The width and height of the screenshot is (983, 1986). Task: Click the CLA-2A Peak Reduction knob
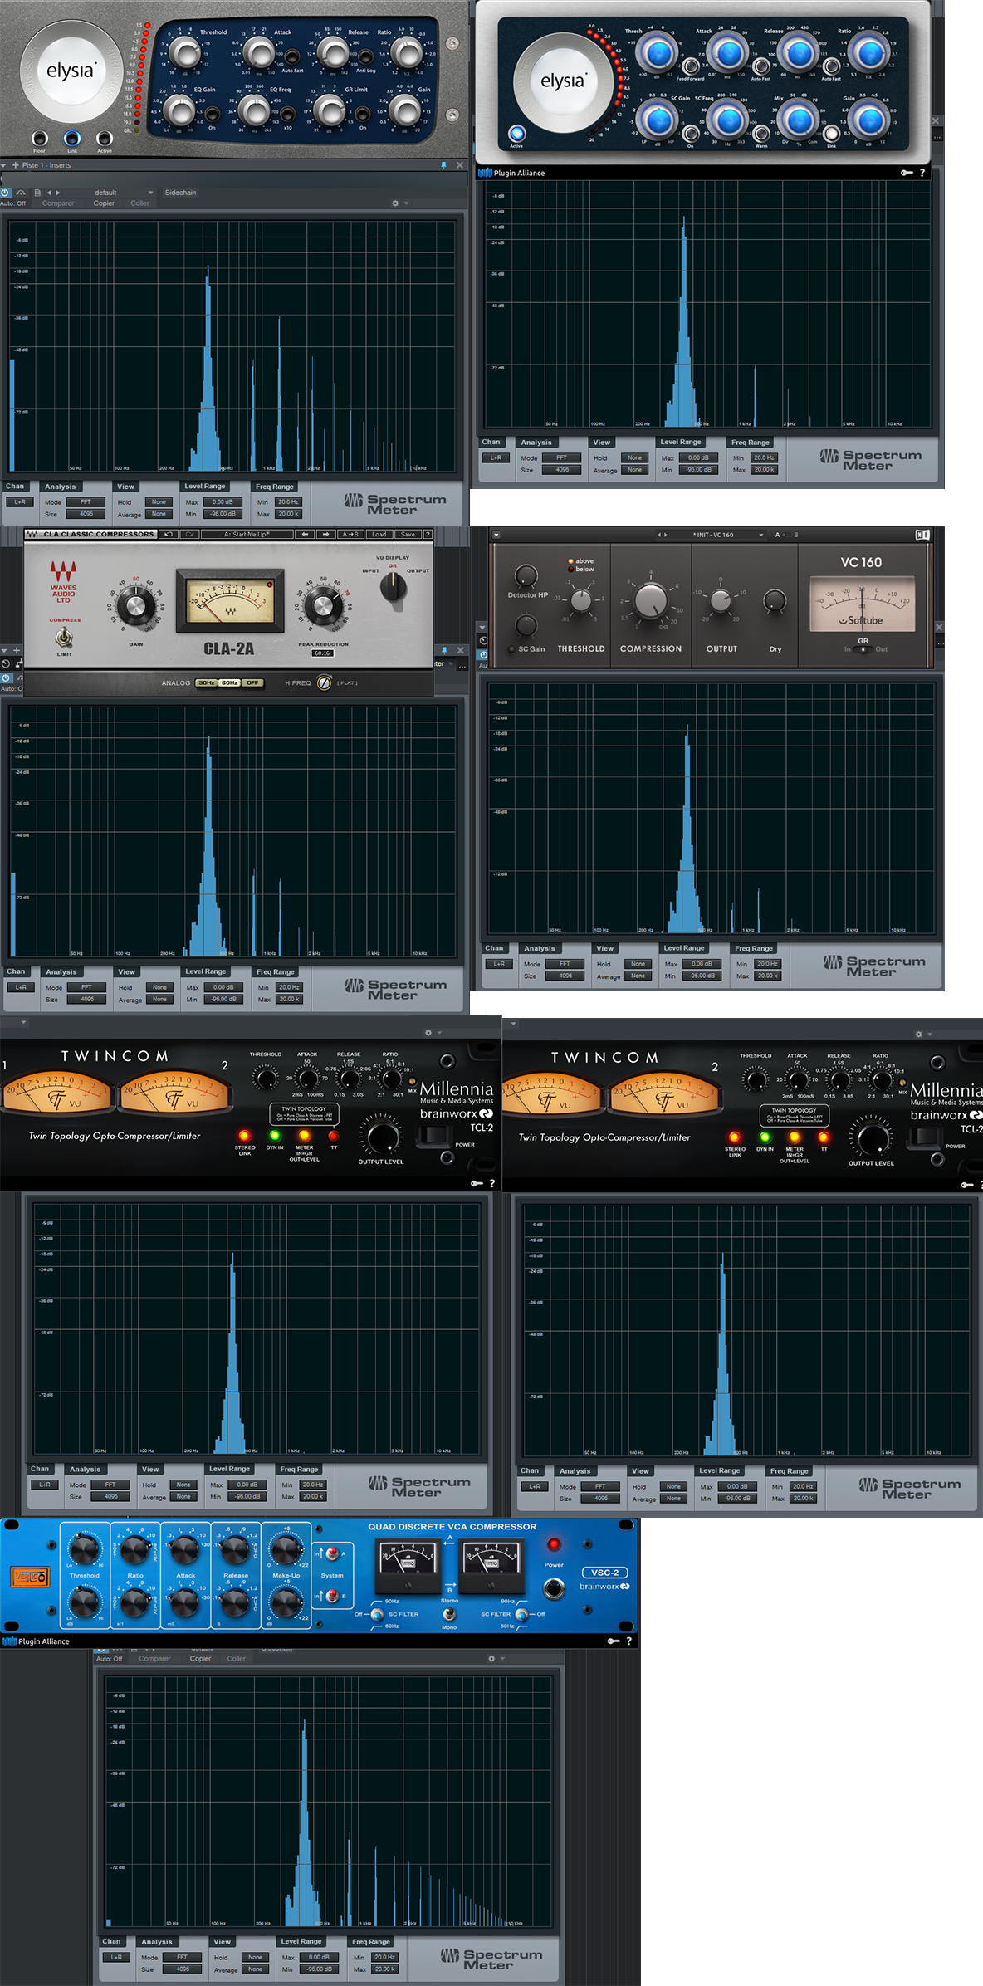[x=323, y=607]
